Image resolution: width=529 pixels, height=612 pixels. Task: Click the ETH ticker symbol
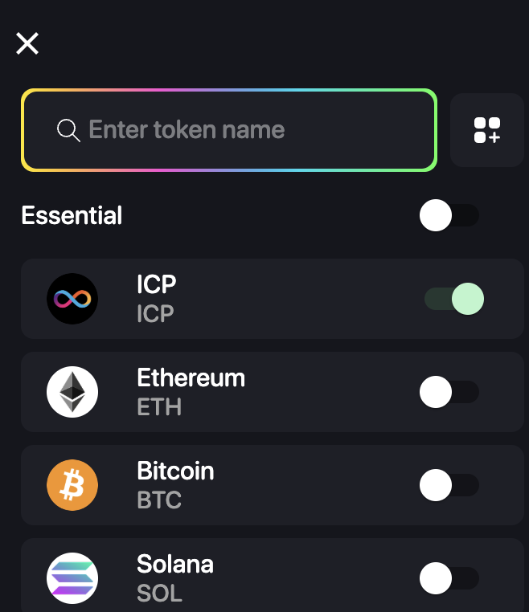tap(159, 407)
